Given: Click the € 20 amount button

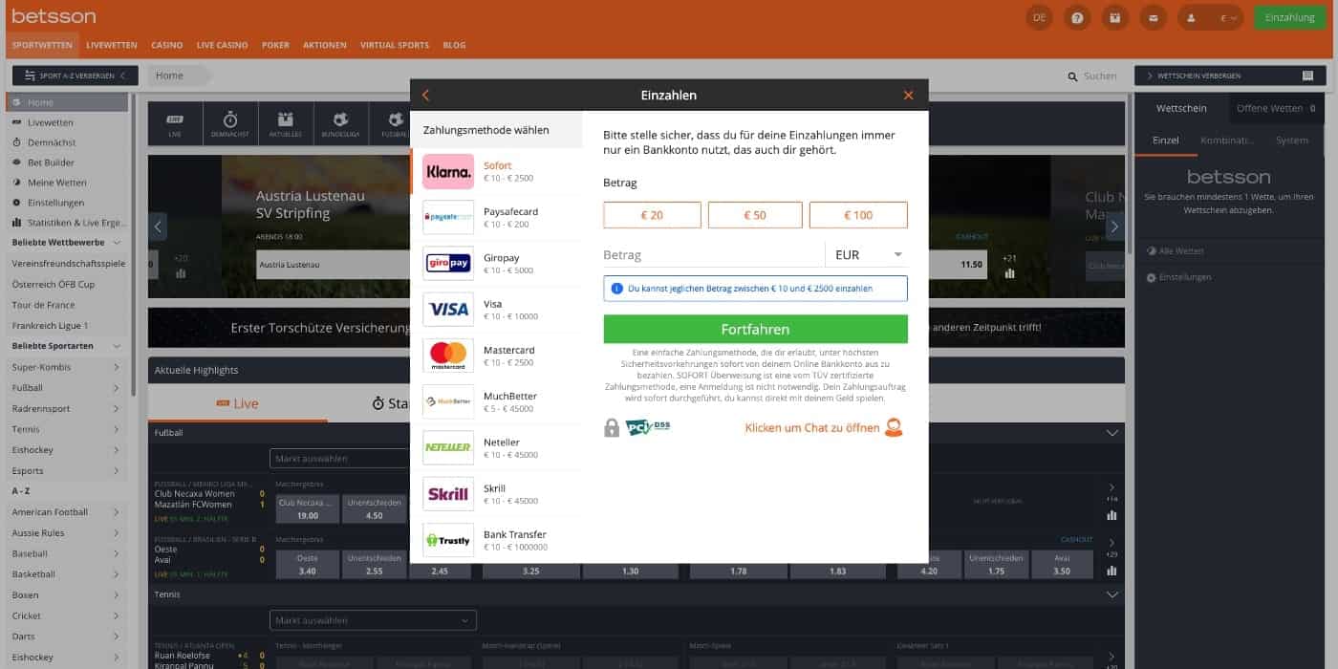Looking at the screenshot, I should coord(652,215).
